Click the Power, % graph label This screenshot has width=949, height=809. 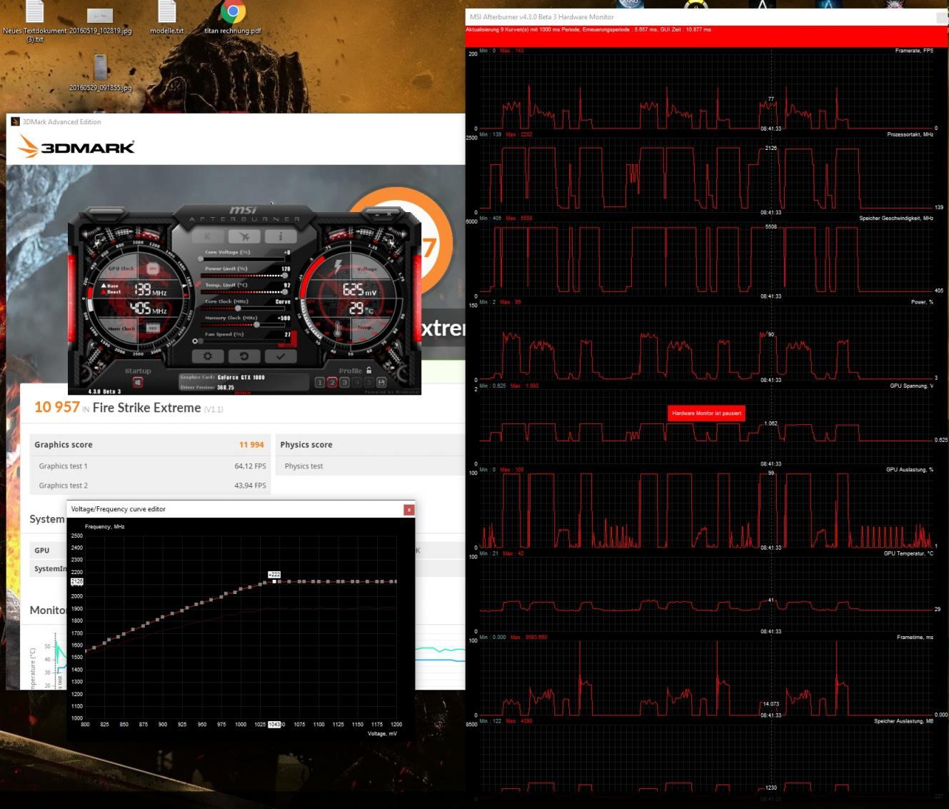[x=923, y=302]
